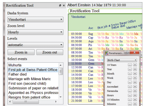Increase Day with plus button
The width and height of the screenshot is (144, 106).
[135, 82]
